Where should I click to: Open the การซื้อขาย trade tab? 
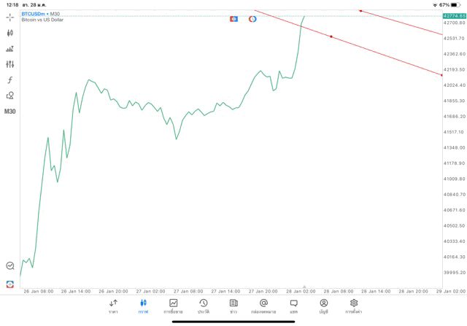pos(173,306)
